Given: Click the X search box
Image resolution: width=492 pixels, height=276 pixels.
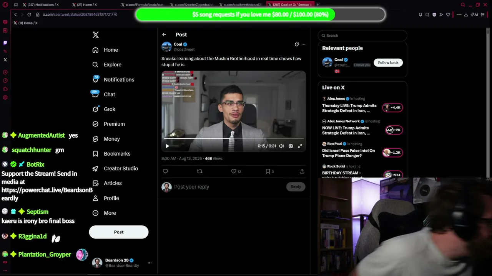Looking at the screenshot, I should 362,36.
